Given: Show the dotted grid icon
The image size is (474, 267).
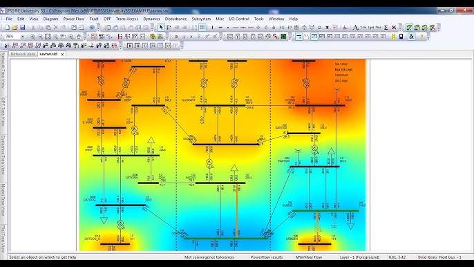Looking at the screenshot, I should click(x=194, y=28).
